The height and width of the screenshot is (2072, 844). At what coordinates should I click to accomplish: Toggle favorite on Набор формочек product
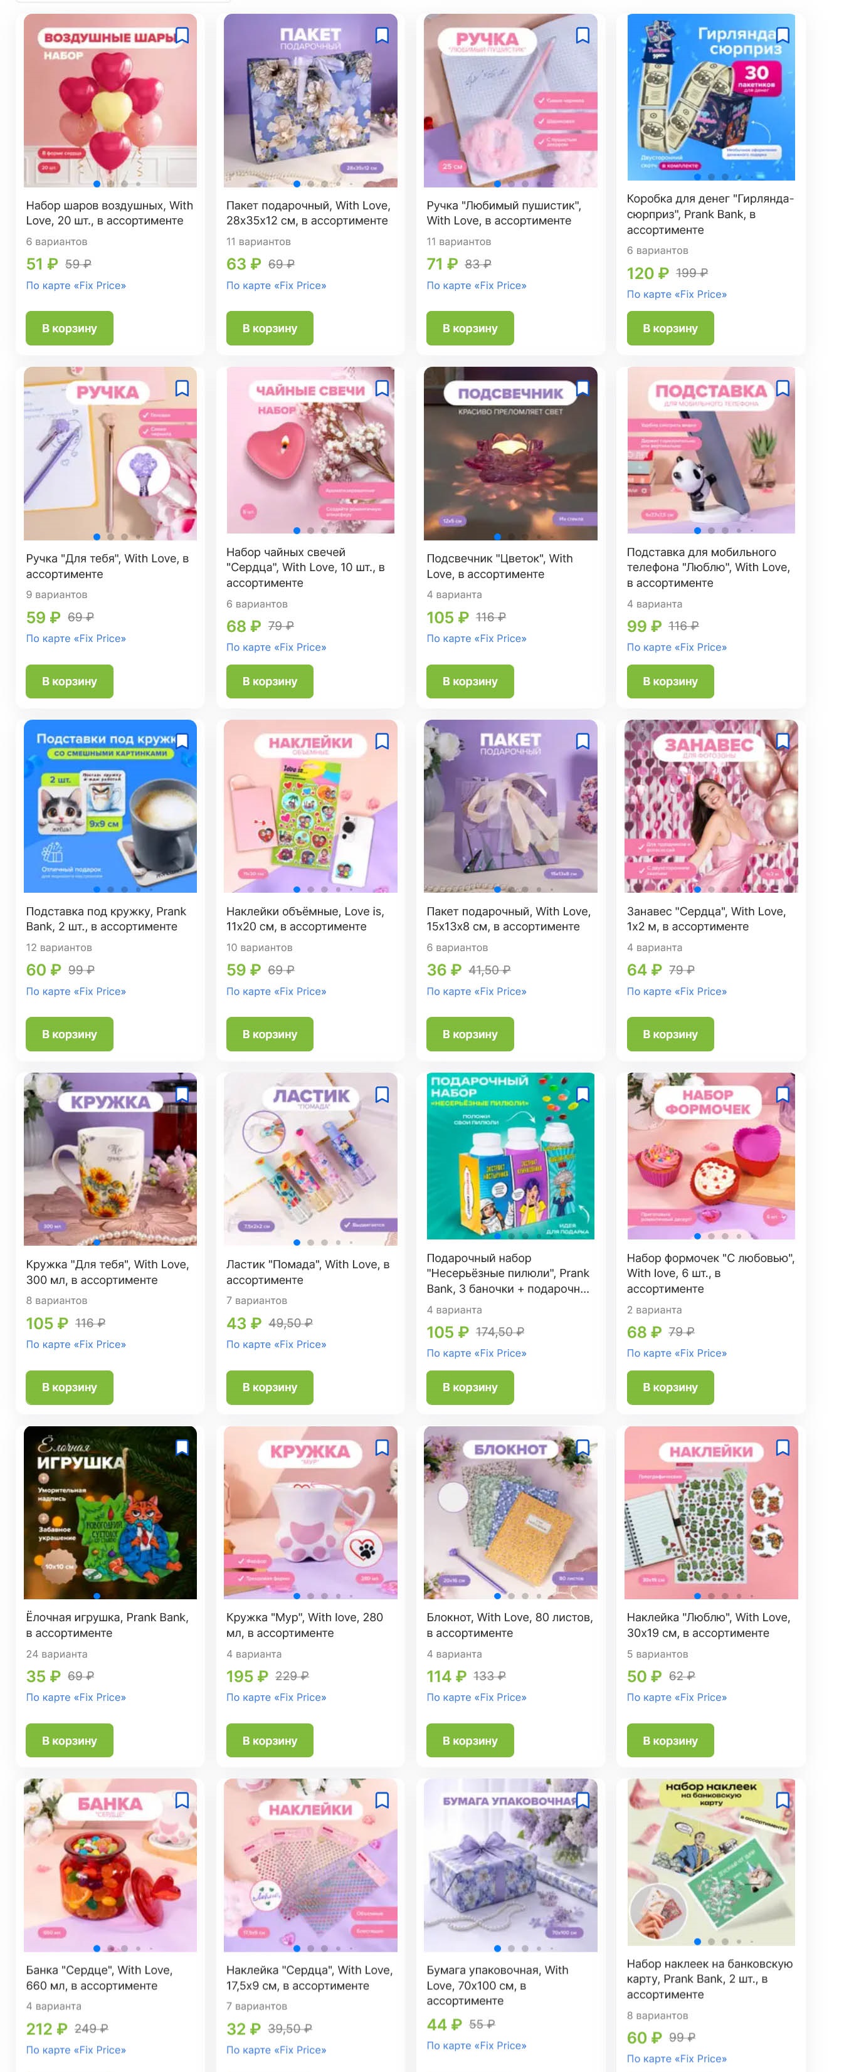[x=783, y=1094]
